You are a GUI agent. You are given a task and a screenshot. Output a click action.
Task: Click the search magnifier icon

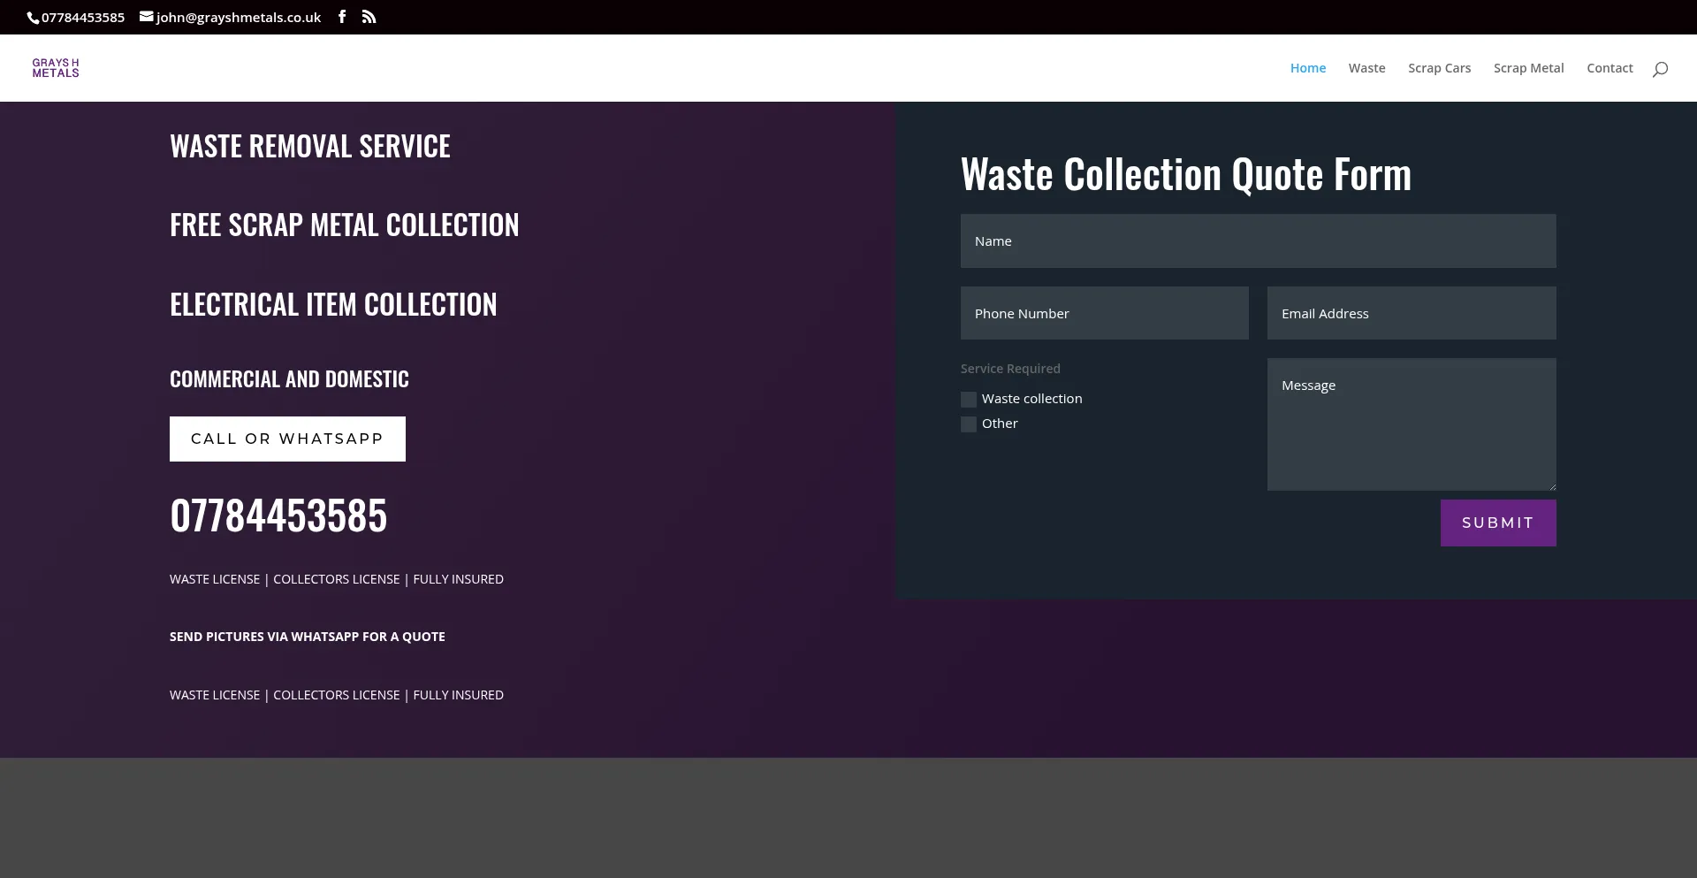click(1660, 69)
